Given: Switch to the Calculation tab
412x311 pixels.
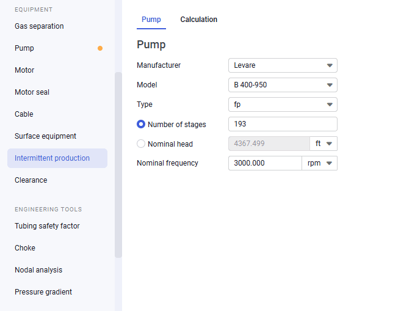Looking at the screenshot, I should [x=198, y=20].
